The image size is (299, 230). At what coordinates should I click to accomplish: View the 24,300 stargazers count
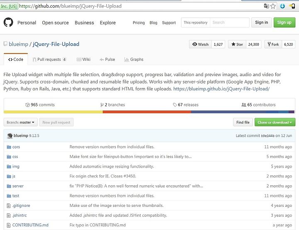point(254,44)
